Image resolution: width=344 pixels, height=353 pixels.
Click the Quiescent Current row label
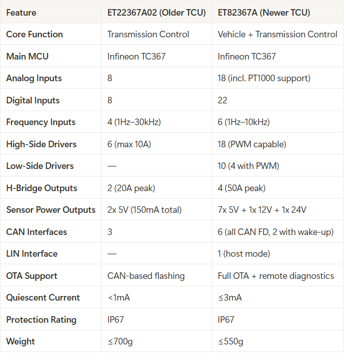(x=43, y=298)
